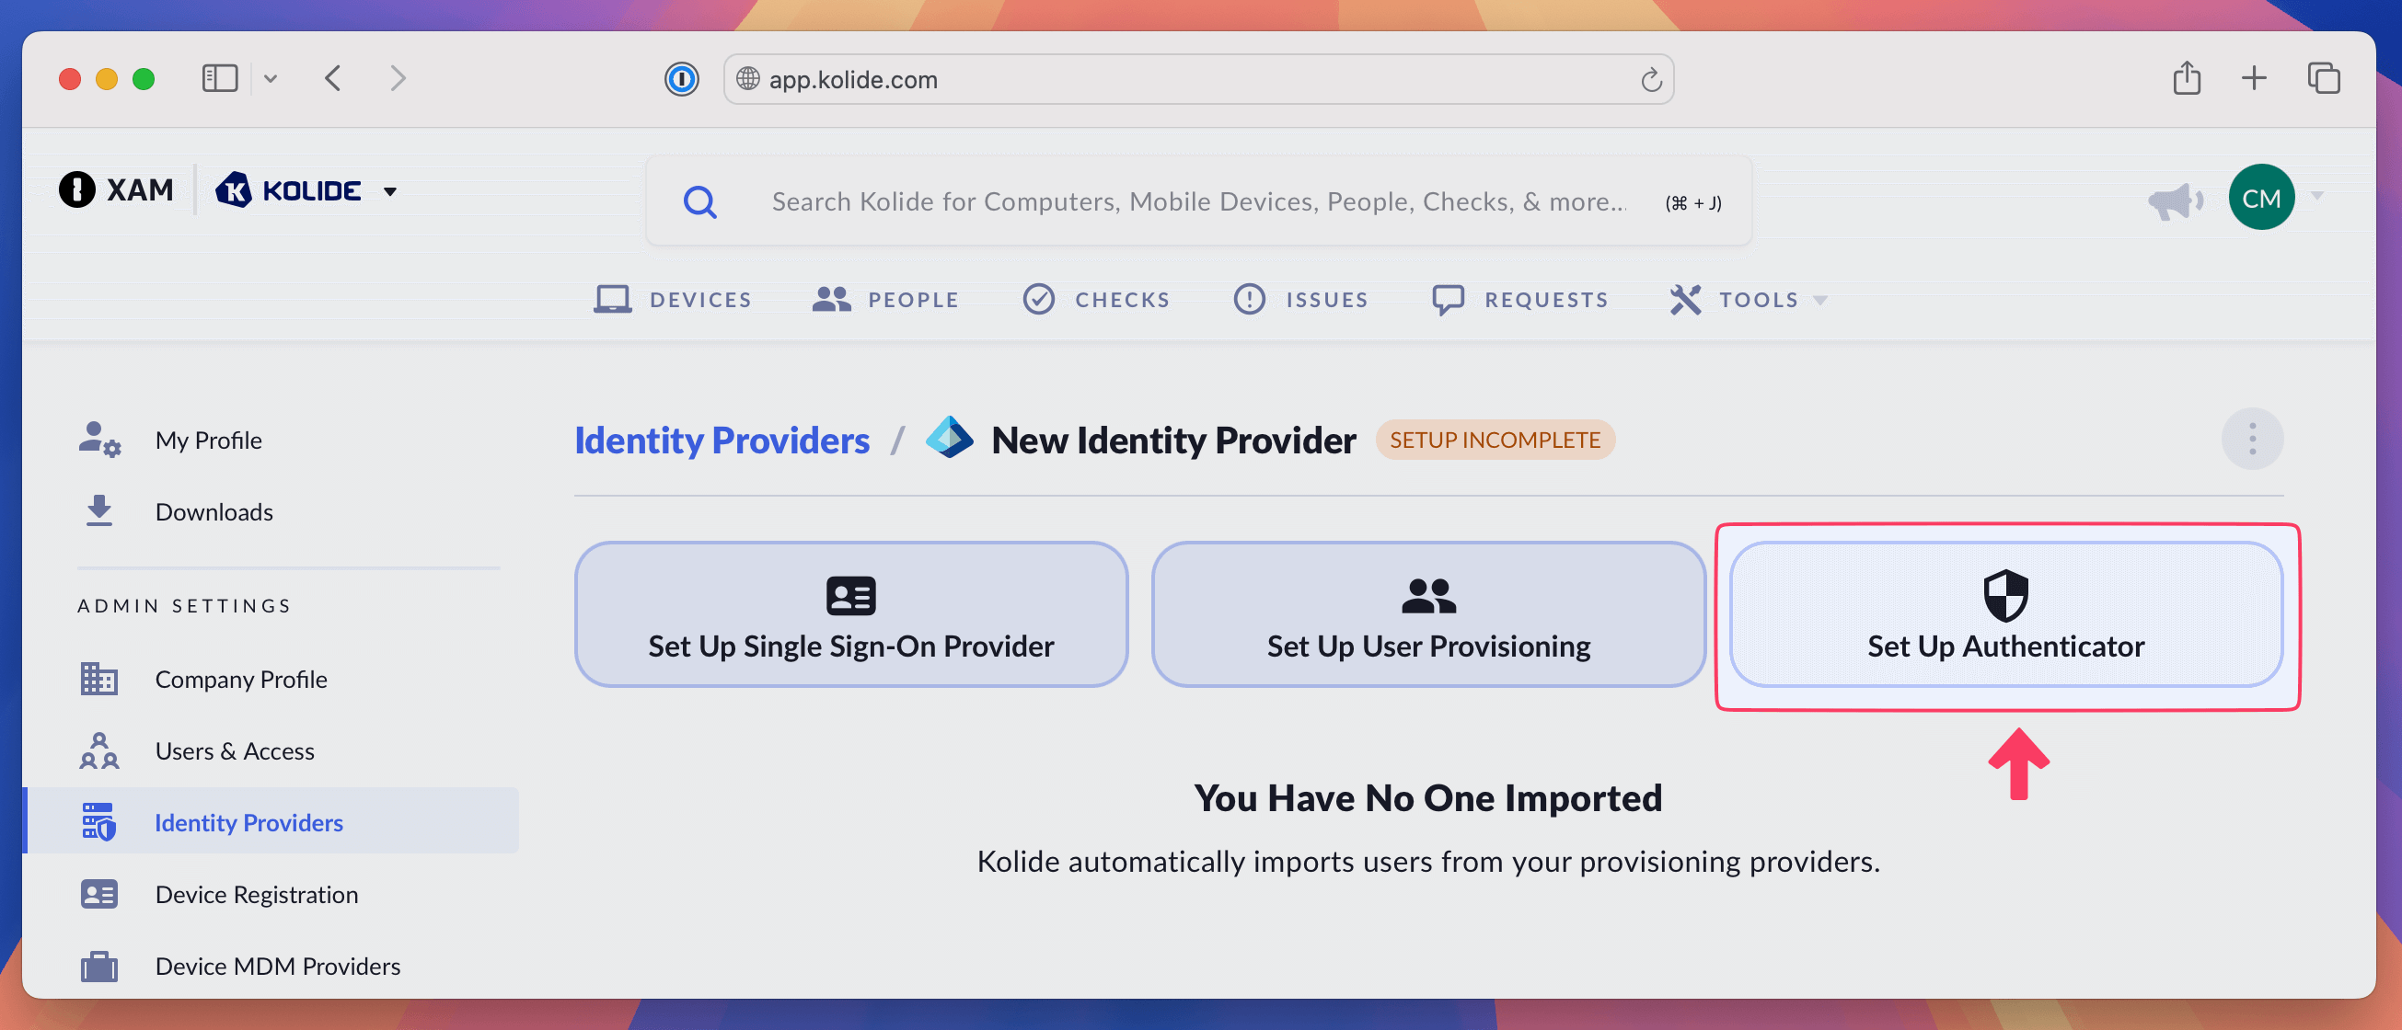
Task: Click the search magnifier icon
Action: pyautogui.click(x=700, y=201)
